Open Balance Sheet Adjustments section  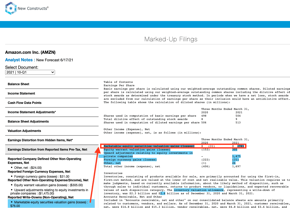[x=52, y=122]
